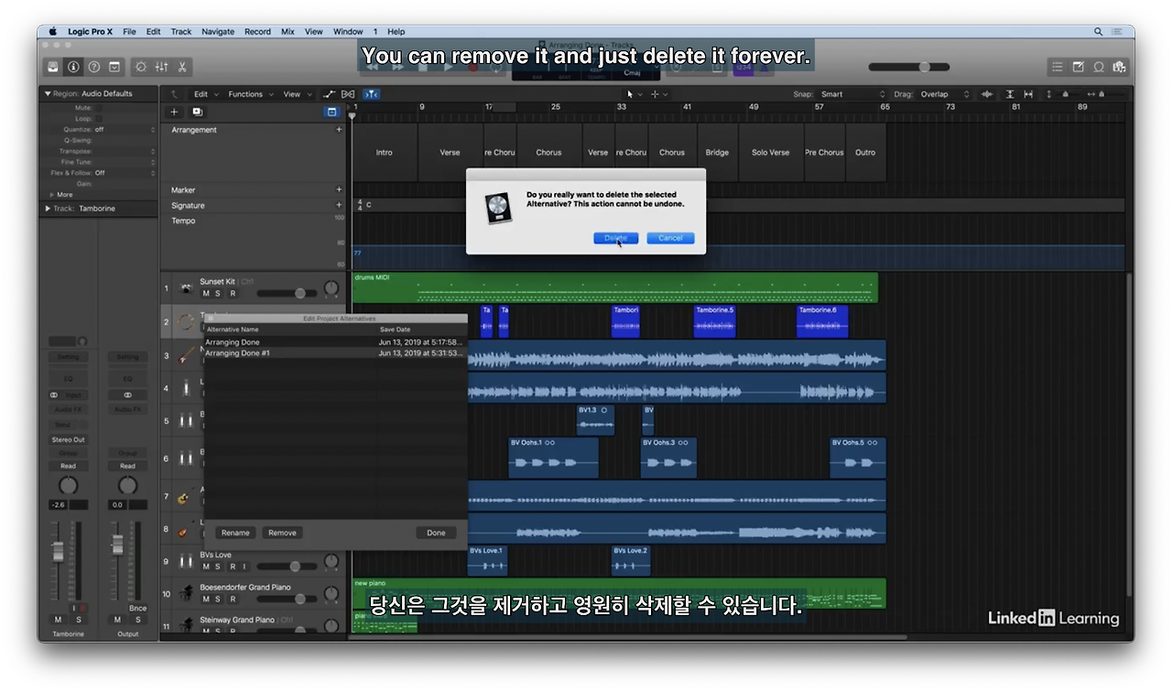Click the Catch playhead button
Screen dimensions: 1172x692
click(x=371, y=94)
